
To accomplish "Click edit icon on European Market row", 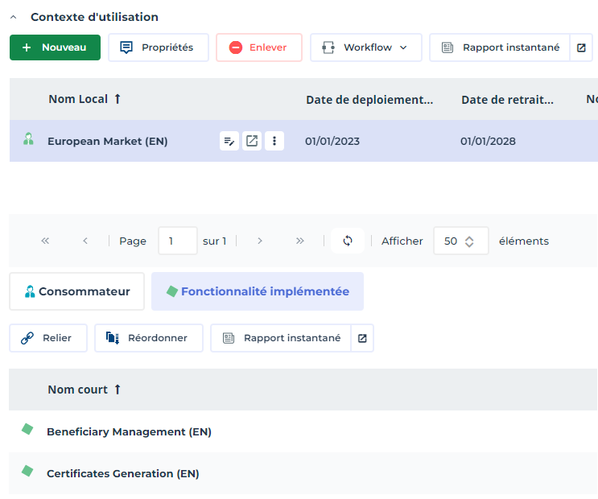I will (x=229, y=141).
